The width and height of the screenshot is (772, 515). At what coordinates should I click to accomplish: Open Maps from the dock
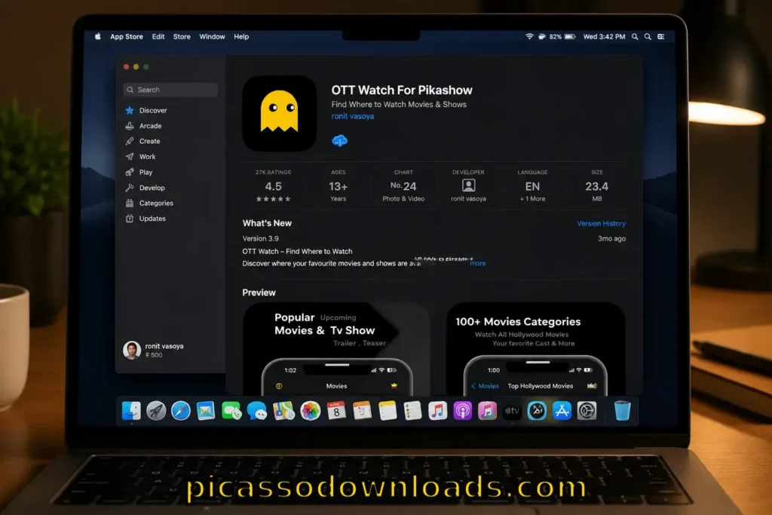[x=283, y=411]
